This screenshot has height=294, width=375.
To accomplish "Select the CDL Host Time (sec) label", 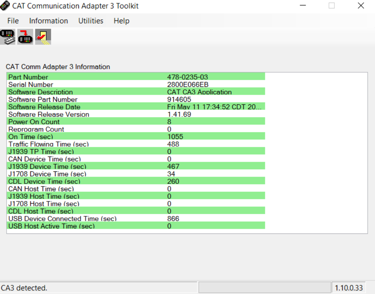I will [41, 211].
